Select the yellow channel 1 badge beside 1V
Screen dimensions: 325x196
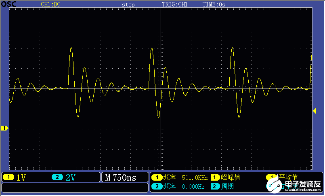pyautogui.click(x=8, y=177)
